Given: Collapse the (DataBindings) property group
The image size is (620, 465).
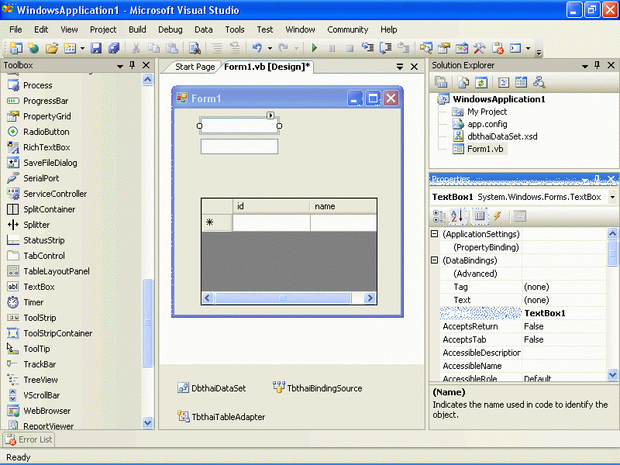Looking at the screenshot, I should (434, 260).
